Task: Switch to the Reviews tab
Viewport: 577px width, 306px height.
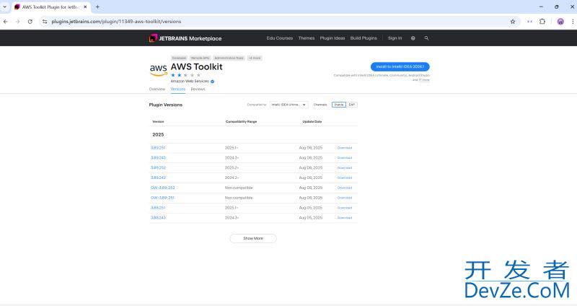Action: click(198, 89)
